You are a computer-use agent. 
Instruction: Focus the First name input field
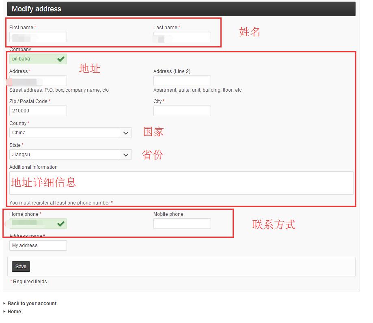[x=38, y=37]
